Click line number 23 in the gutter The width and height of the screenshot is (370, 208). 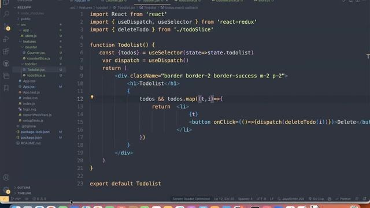80,184
